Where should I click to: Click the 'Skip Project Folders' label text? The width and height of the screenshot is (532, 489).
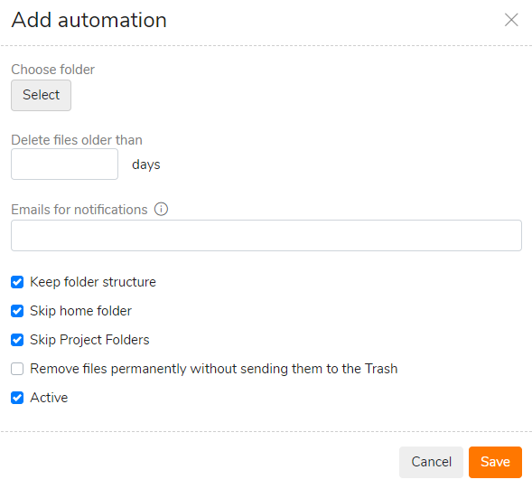[89, 340]
